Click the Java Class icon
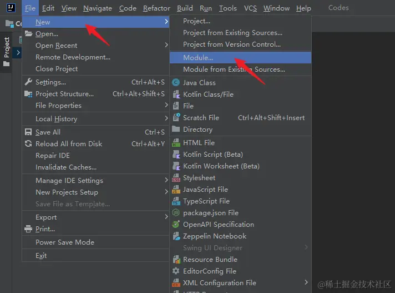The width and height of the screenshot is (395, 293). click(x=176, y=82)
